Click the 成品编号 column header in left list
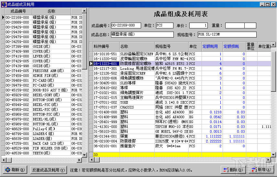Screen dimensions: 277x177 pyautogui.click(x=18, y=11)
